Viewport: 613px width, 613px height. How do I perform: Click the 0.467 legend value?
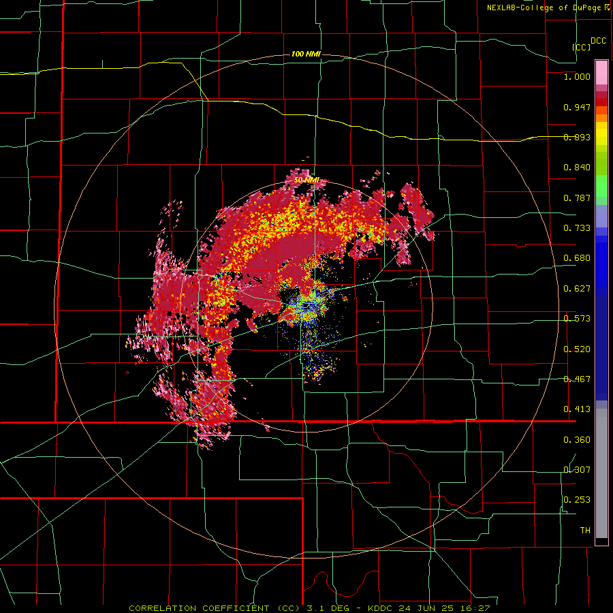pyautogui.click(x=577, y=379)
